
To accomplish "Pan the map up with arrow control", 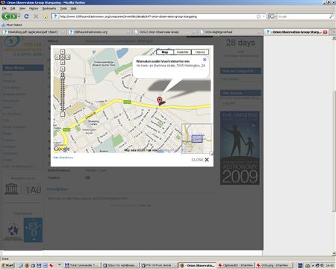I will pyautogui.click(x=63, y=52).
